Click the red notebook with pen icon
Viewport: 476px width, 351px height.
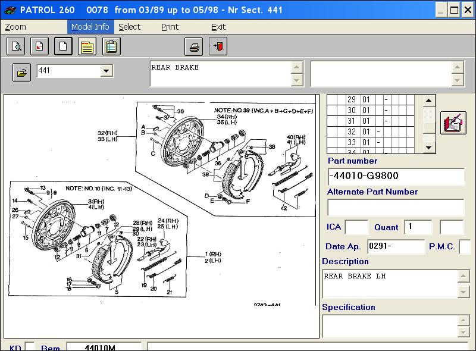(453, 123)
